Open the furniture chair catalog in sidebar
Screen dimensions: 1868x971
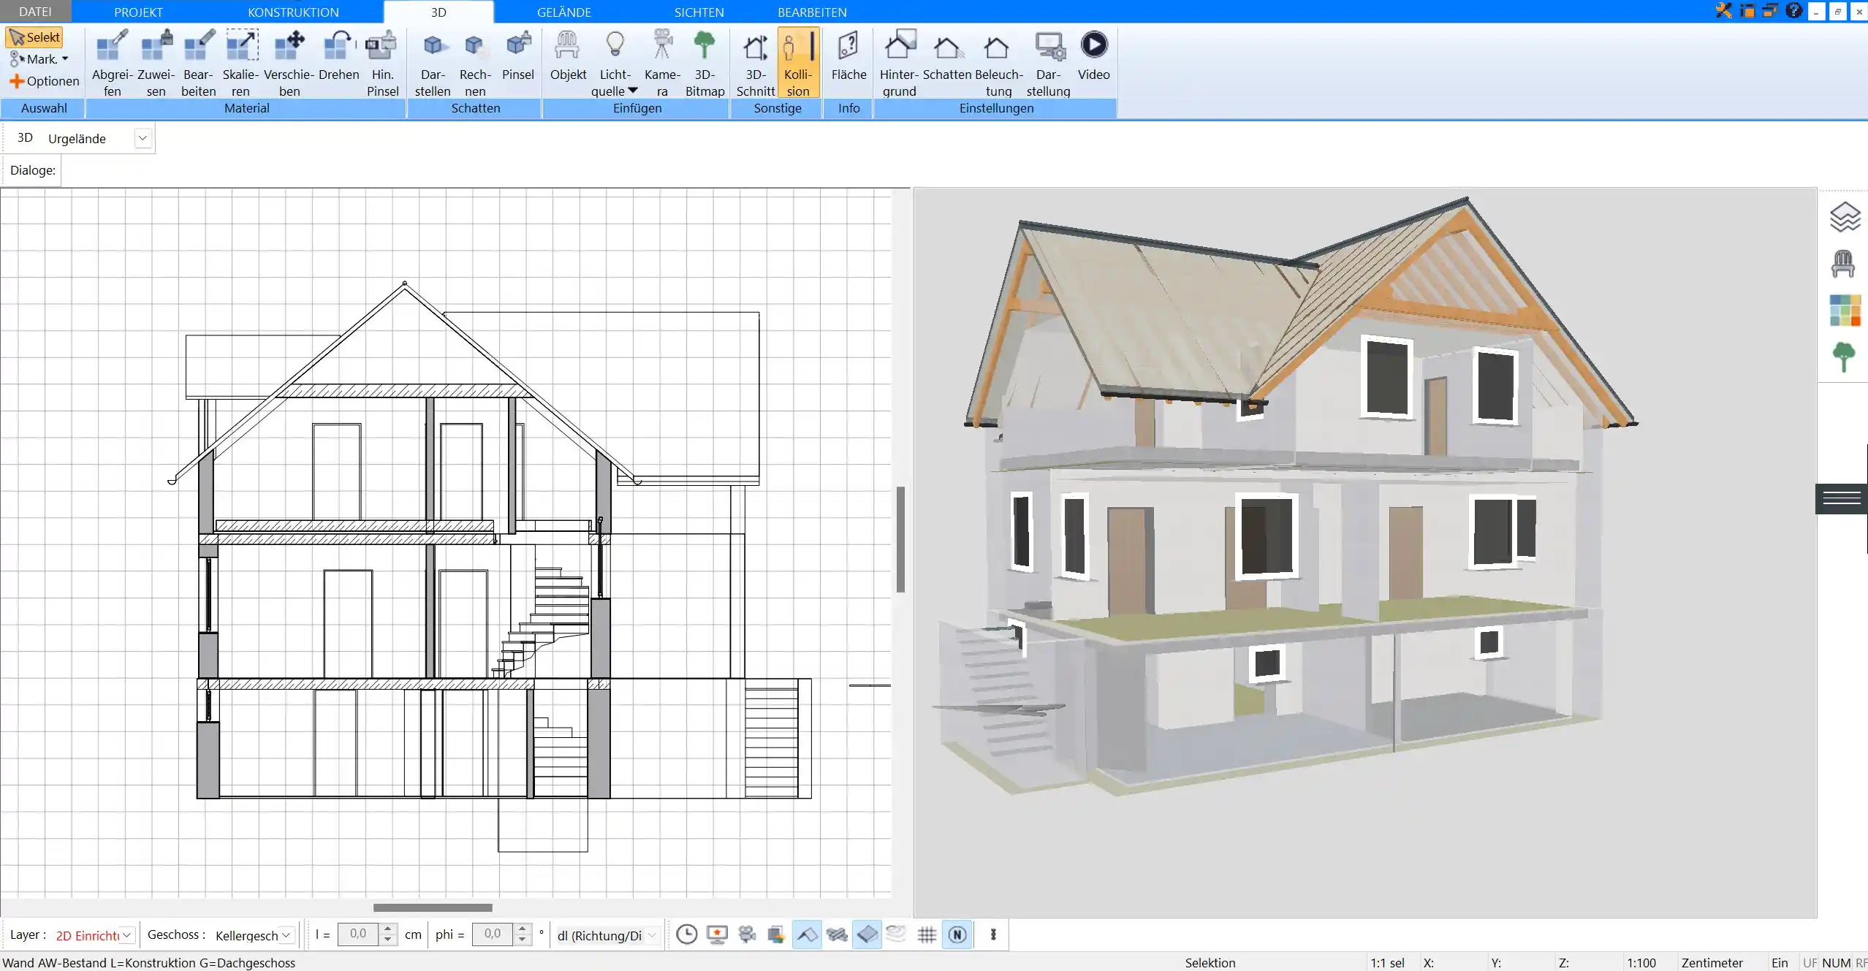pos(1843,263)
